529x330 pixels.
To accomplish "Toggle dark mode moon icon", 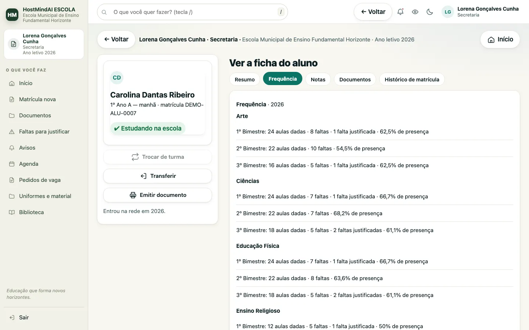I will point(430,12).
